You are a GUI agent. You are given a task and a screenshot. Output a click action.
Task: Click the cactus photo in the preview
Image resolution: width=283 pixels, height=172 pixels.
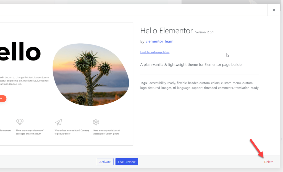91,75
